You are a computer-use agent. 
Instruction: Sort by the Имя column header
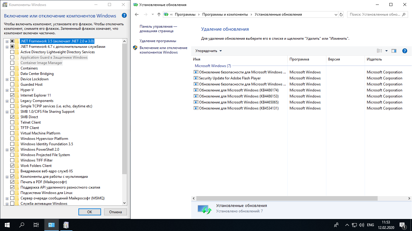239,59
